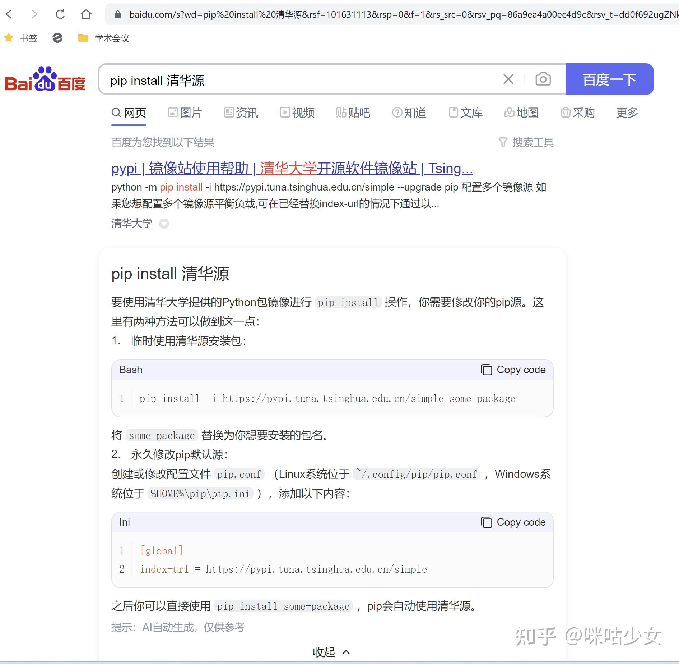
Task: Click the round bookmark icon beside 书签
Action: click(x=57, y=38)
